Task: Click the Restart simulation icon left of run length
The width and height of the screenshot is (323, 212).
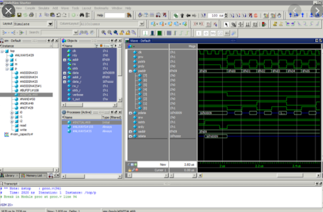Action: coord(203,15)
